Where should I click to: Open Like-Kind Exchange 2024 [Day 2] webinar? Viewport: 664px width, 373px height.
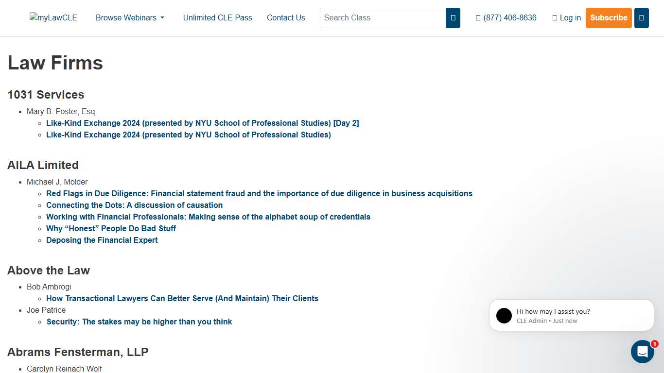coord(202,123)
